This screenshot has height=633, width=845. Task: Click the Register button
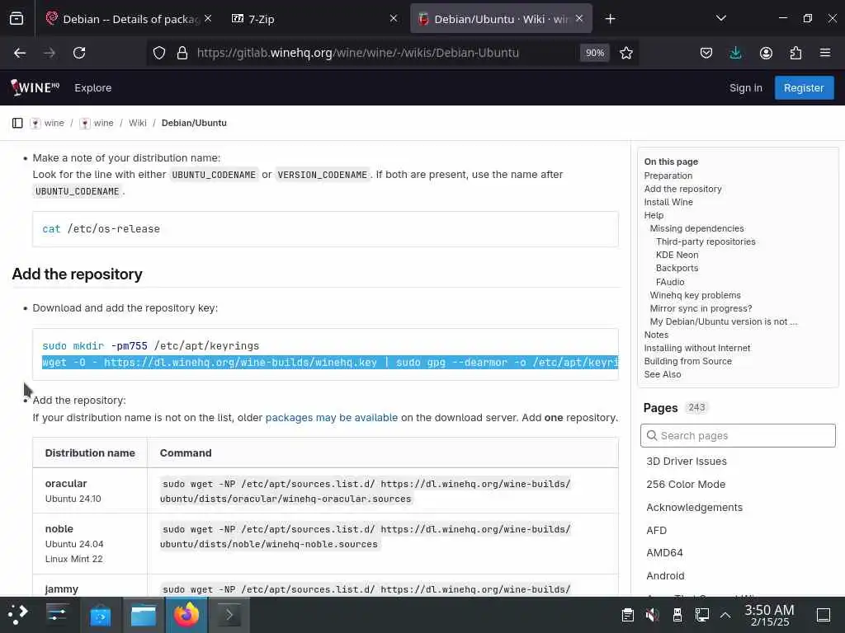[804, 87]
